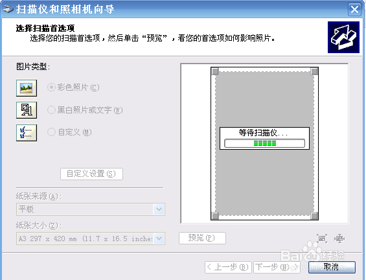The width and height of the screenshot is (366, 280).
Task: Click the top-right crop handle in preview
Action: [314, 71]
